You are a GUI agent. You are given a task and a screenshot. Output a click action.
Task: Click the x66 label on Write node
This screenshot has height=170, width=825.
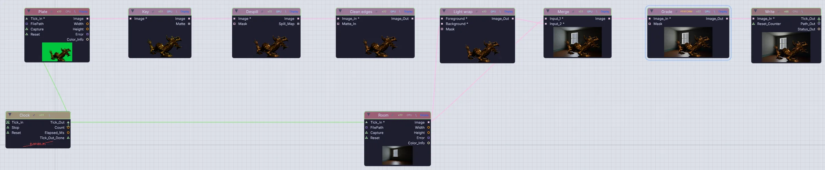(x=786, y=12)
